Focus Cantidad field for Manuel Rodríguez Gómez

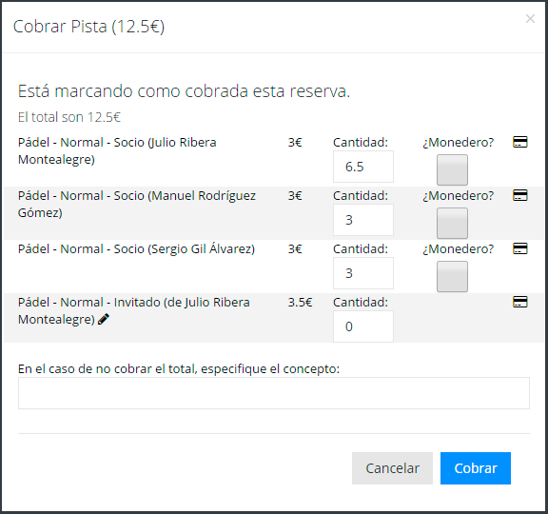click(x=363, y=220)
